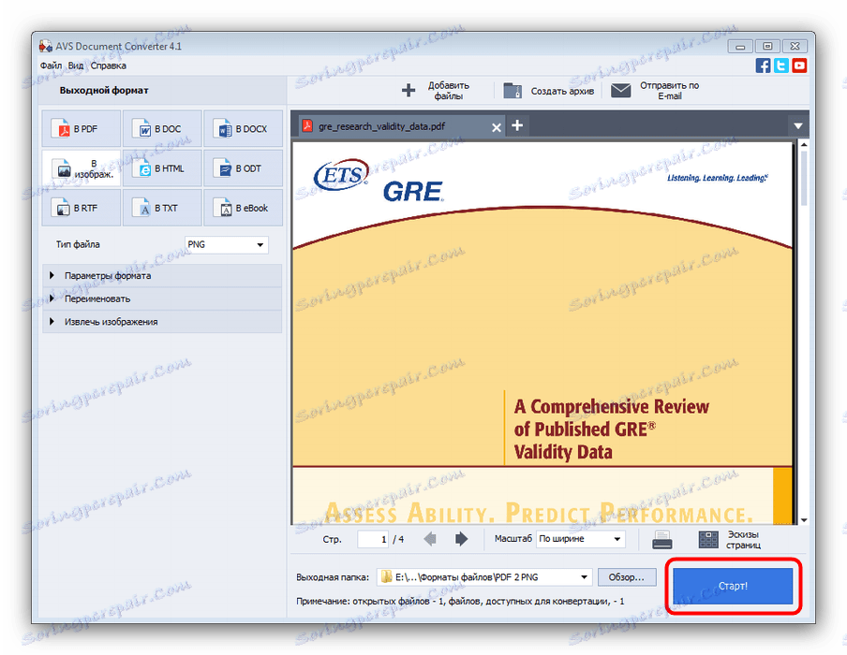Click the scroll down arrow in the preview
Viewport: 847px width, 655px height.
point(804,520)
